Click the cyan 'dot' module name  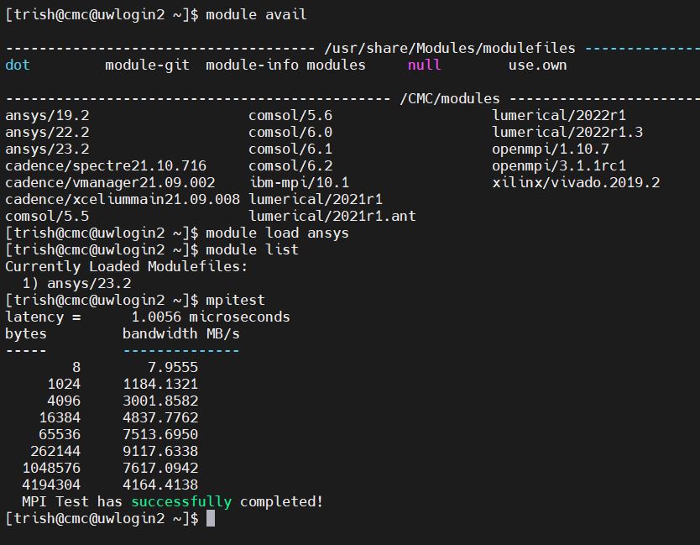pyautogui.click(x=18, y=65)
